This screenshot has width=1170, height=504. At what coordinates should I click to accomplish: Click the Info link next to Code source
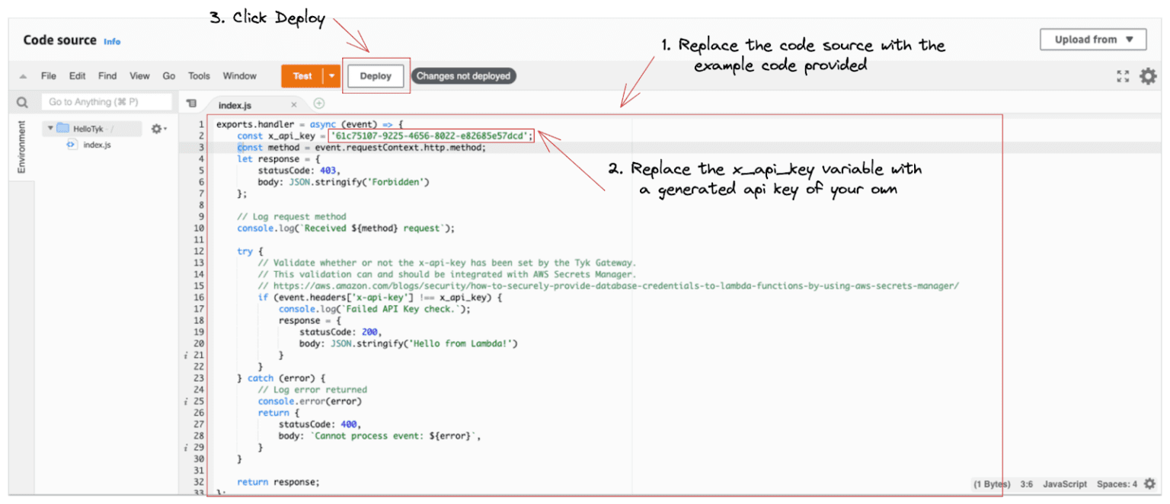coord(112,42)
